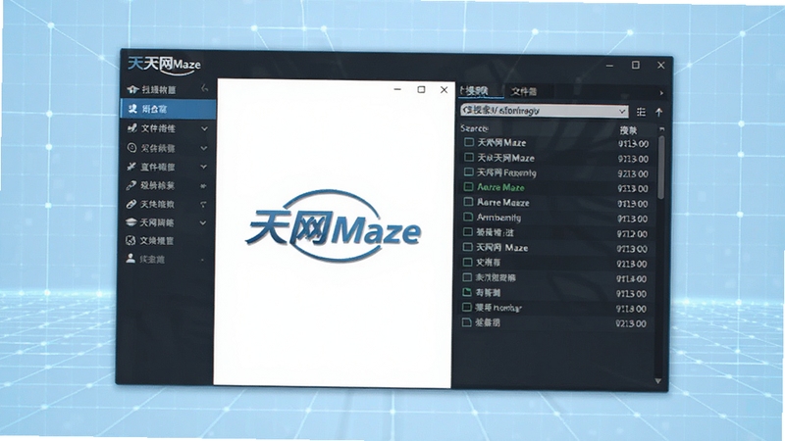The image size is (785, 441).
Task: Select the green Aarre Maze entry
Action: tap(500, 187)
